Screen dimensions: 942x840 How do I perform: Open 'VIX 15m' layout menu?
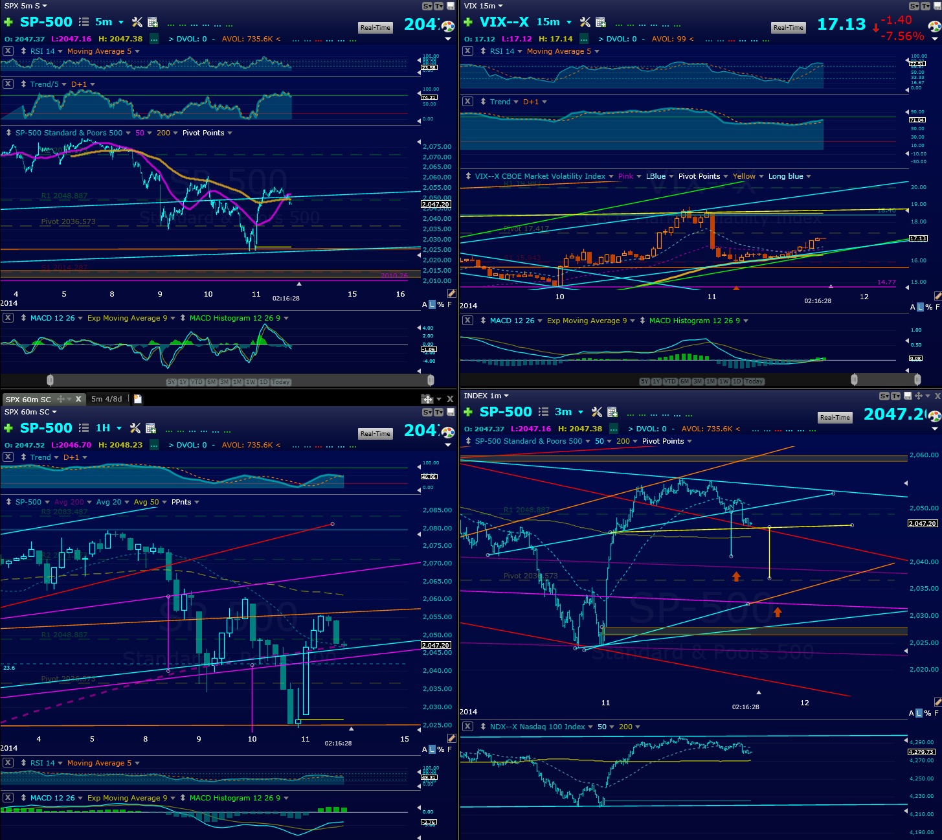[x=484, y=6]
